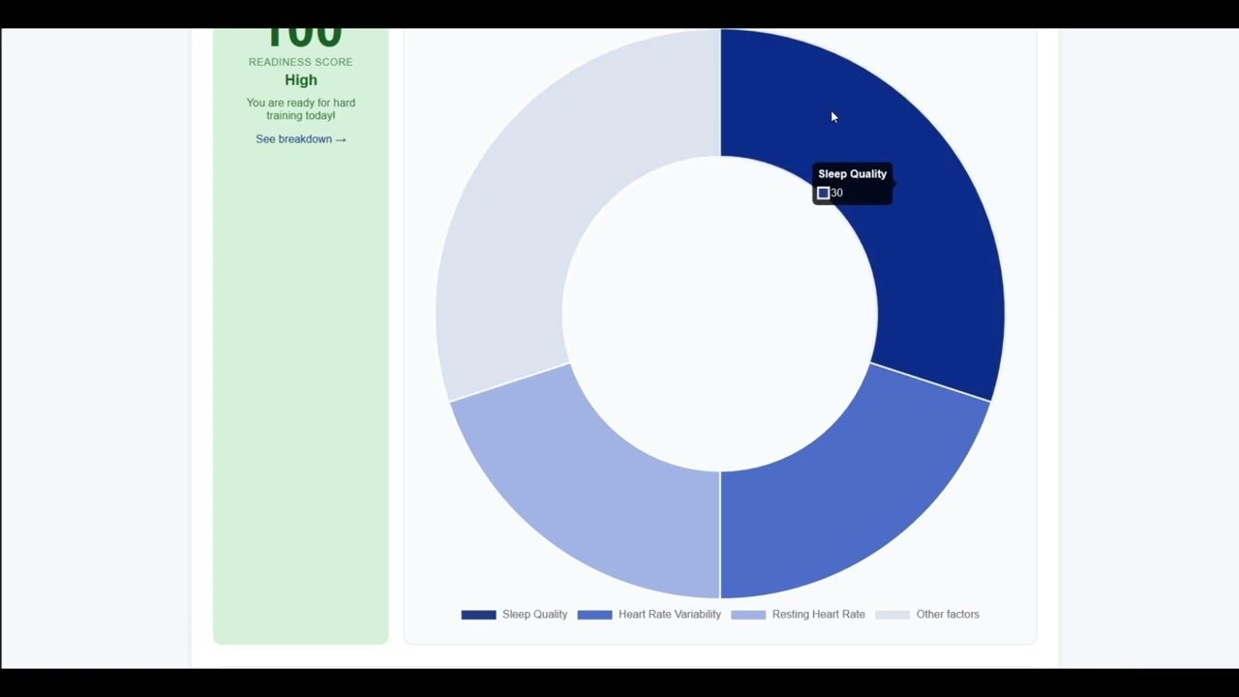Click the READINESS SCORE label

(x=300, y=62)
